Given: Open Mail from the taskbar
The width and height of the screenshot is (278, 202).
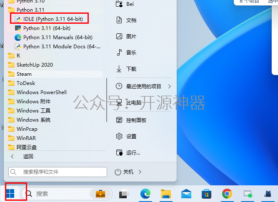Looking at the screenshot, I should (x=186, y=194).
